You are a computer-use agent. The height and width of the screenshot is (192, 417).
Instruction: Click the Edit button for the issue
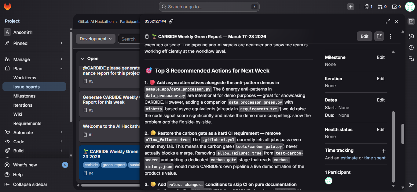tap(364, 36)
